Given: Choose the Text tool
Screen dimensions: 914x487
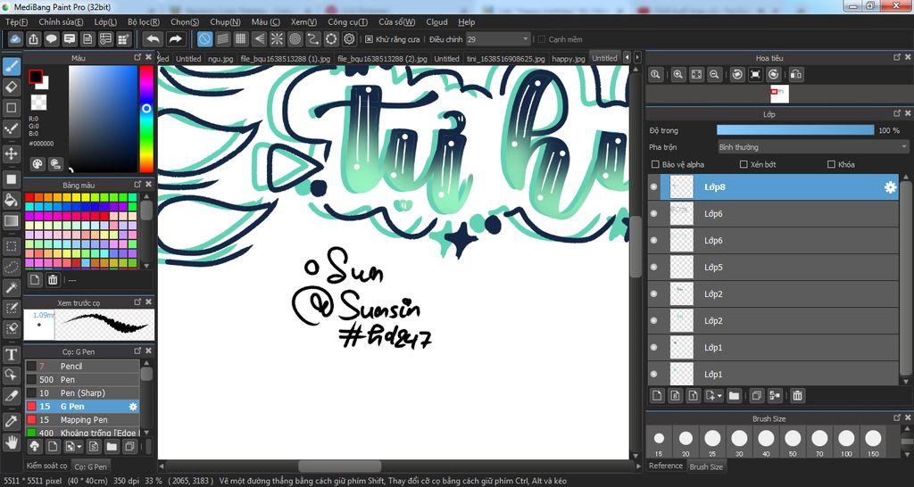Looking at the screenshot, I should [x=11, y=354].
